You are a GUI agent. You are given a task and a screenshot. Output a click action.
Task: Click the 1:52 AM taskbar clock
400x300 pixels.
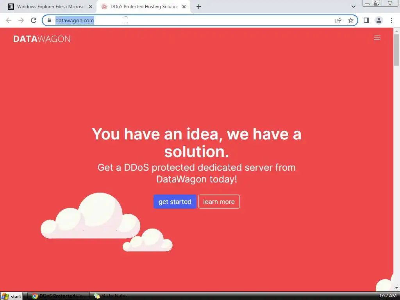click(388, 296)
